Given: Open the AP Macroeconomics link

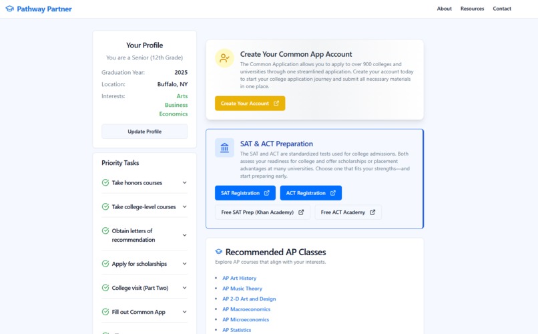Looking at the screenshot, I should (246, 309).
